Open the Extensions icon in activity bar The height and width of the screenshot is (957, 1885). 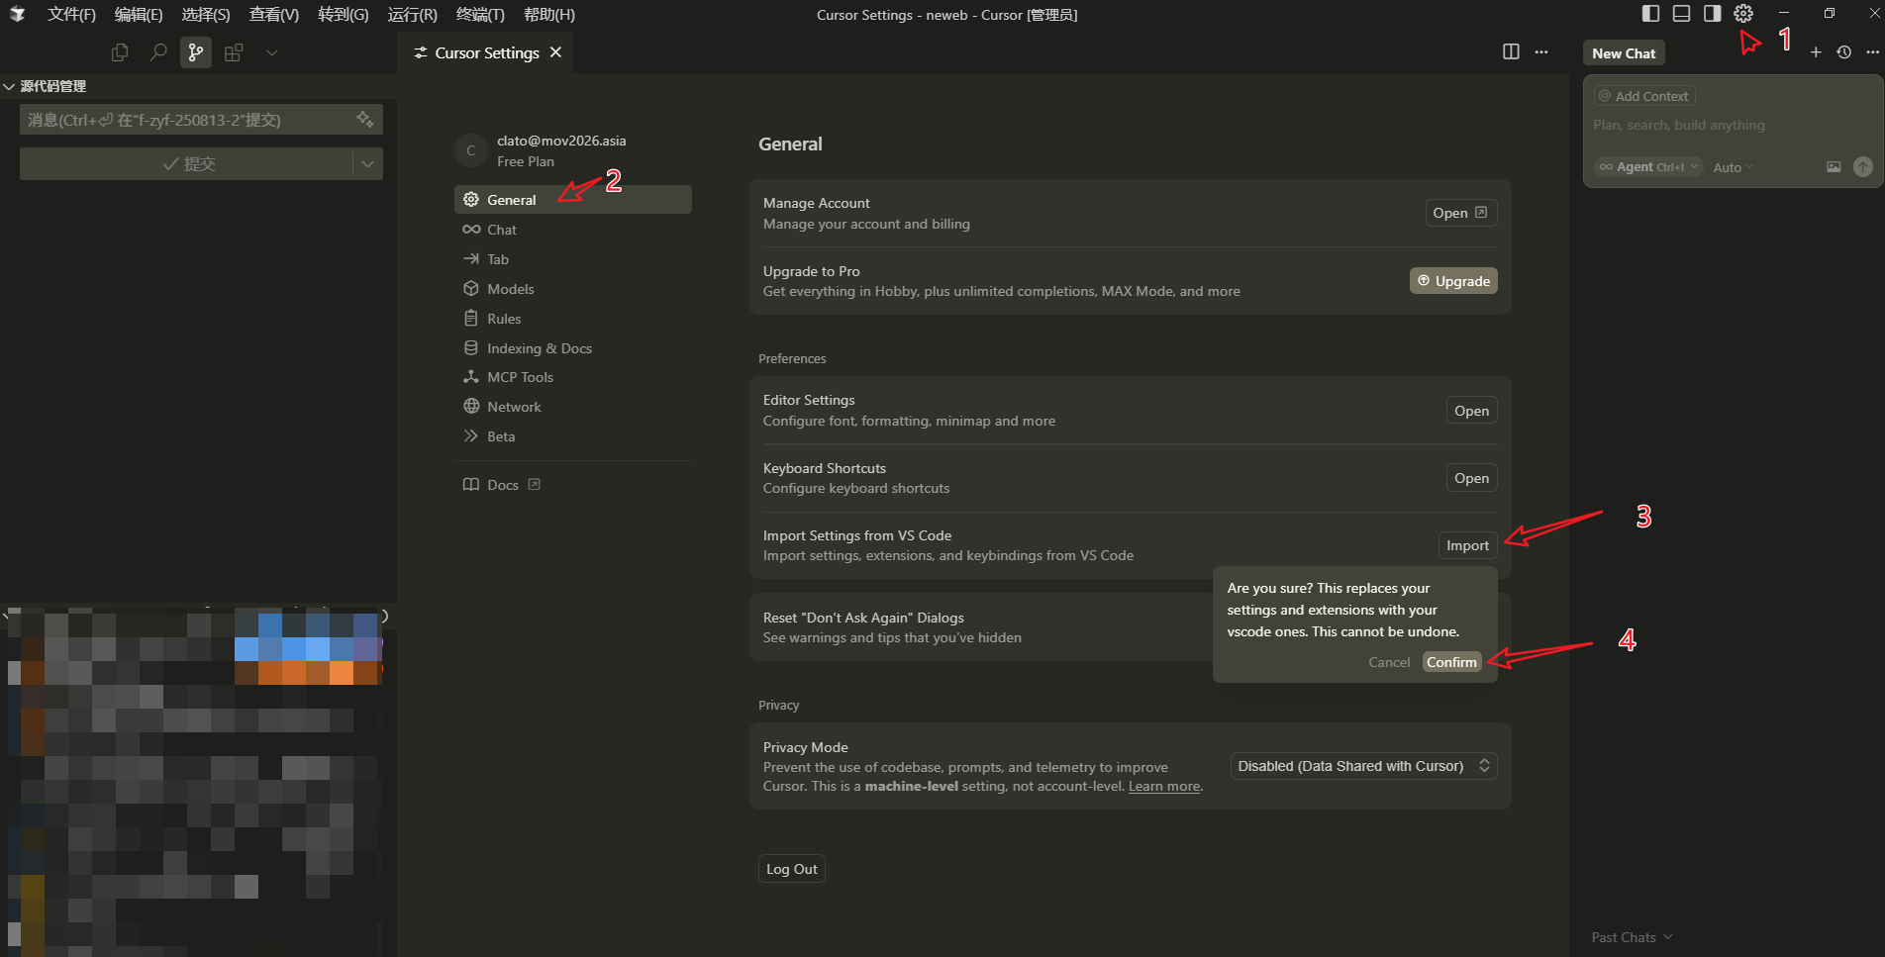click(234, 52)
